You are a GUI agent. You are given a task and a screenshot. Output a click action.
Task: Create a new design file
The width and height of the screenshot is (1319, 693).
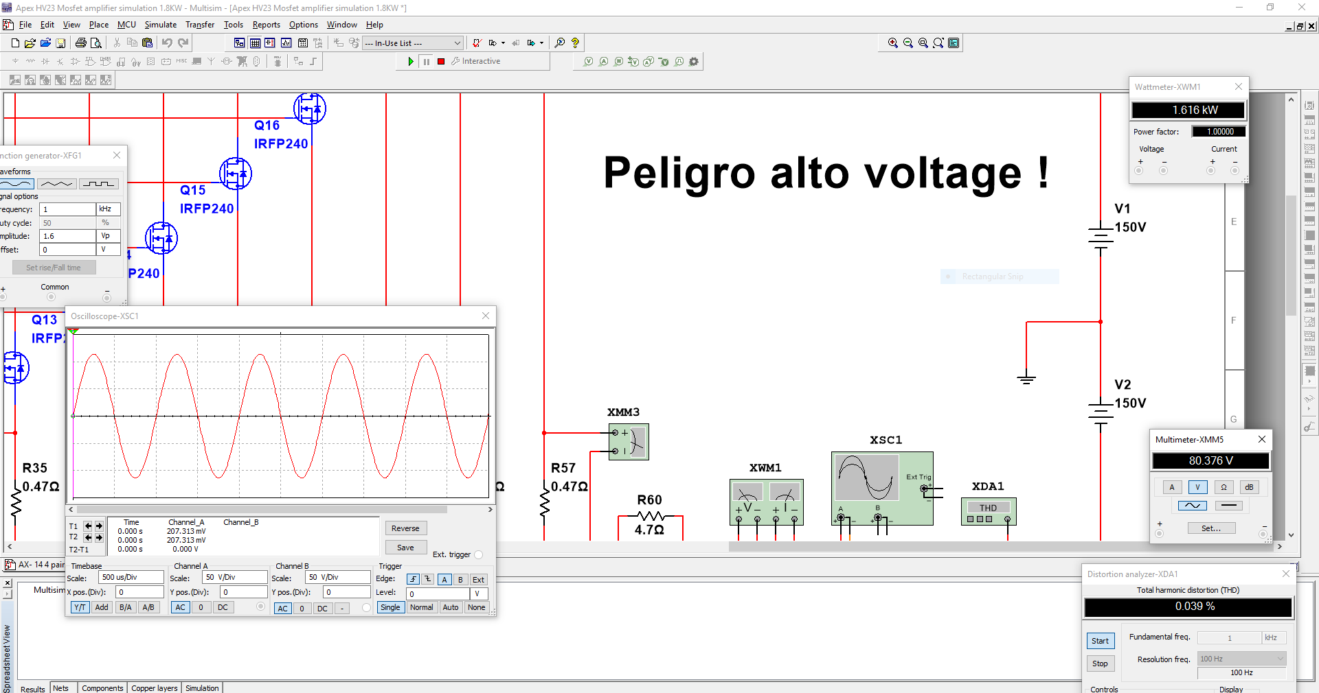click(15, 43)
